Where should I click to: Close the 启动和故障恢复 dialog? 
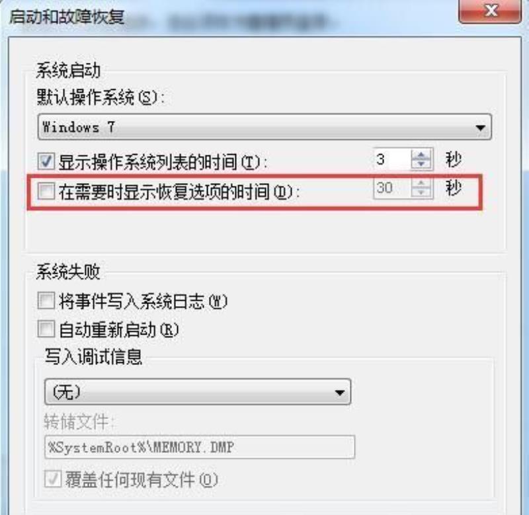[x=490, y=11]
